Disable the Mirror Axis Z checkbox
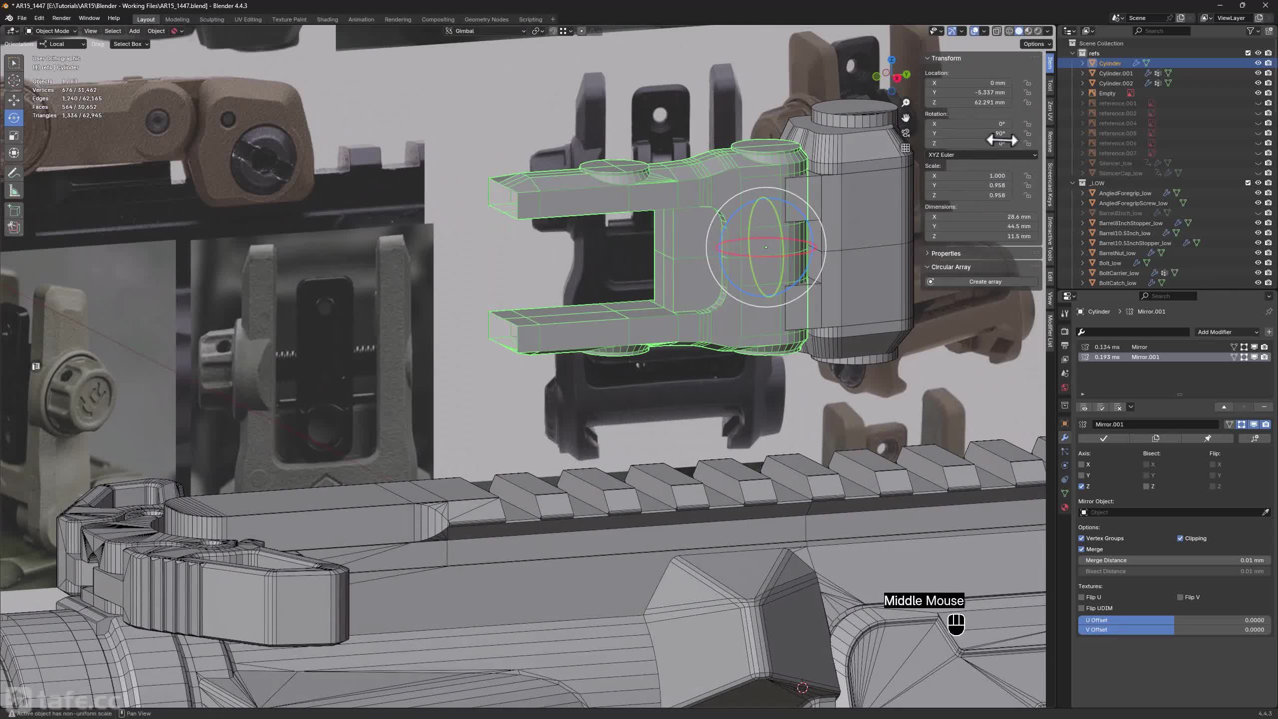The width and height of the screenshot is (1278, 719). coord(1081,486)
